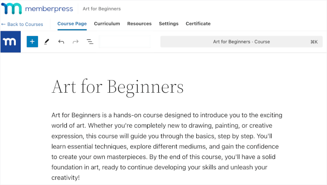The height and width of the screenshot is (185, 327).
Task: Undo the last change
Action: click(61, 42)
